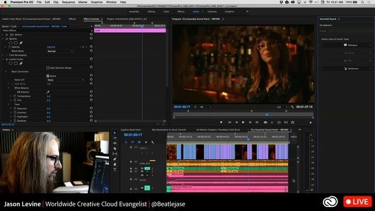Toggle Linked Selection in timeline
This screenshot has width=375, height=211.
tap(139, 142)
